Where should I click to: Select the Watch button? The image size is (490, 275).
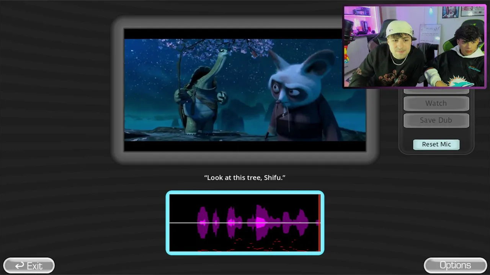(436, 103)
